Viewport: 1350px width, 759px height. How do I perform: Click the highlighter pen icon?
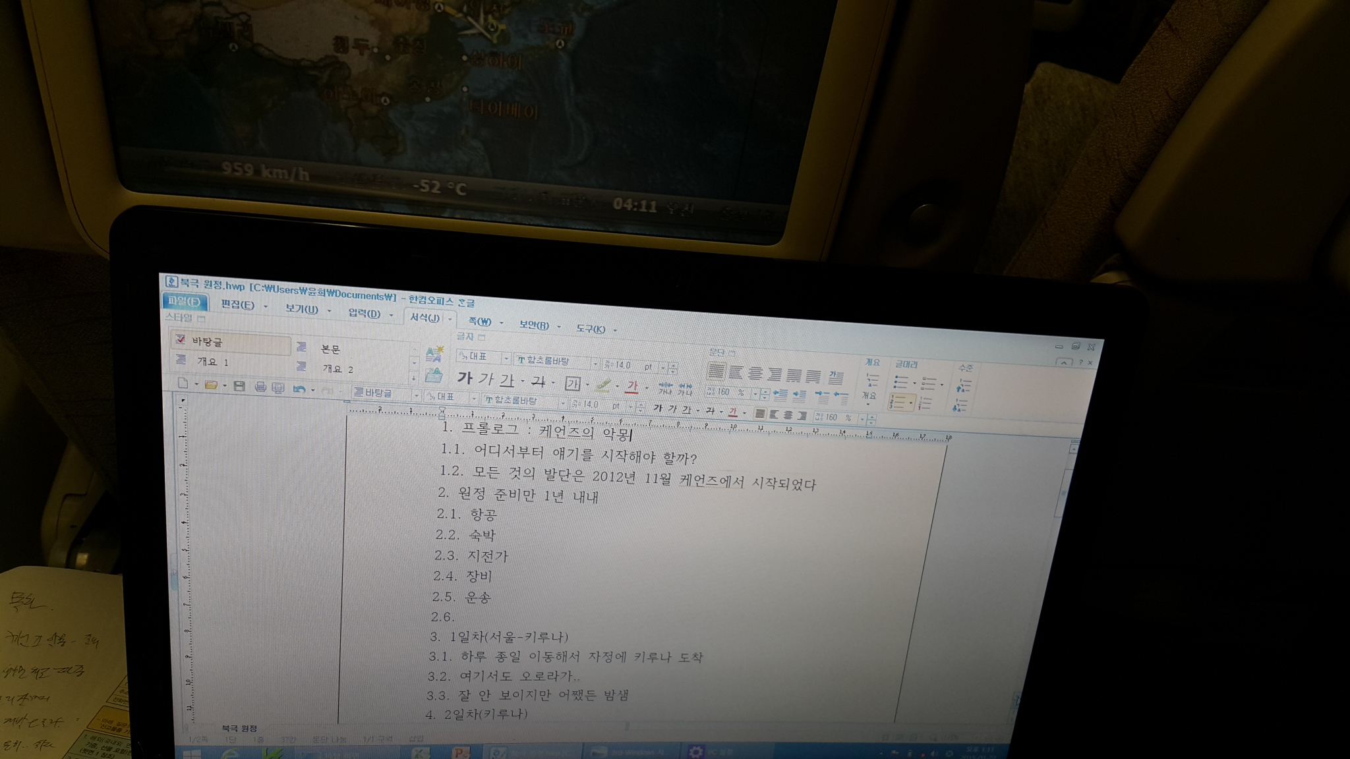pos(602,385)
